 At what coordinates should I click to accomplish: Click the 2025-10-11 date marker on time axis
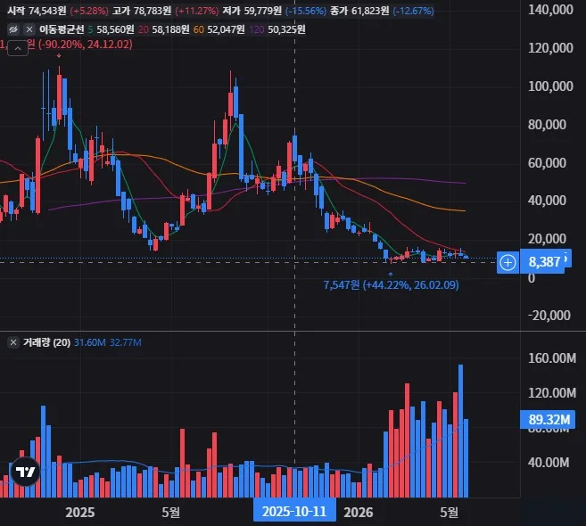(294, 512)
